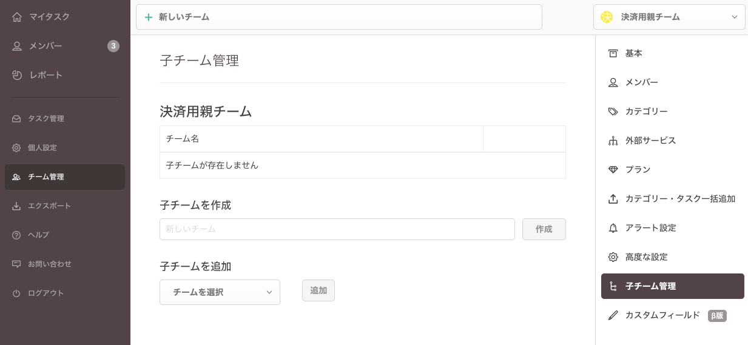
Task: Click the chevron in チームを選択
Action: (x=269, y=292)
